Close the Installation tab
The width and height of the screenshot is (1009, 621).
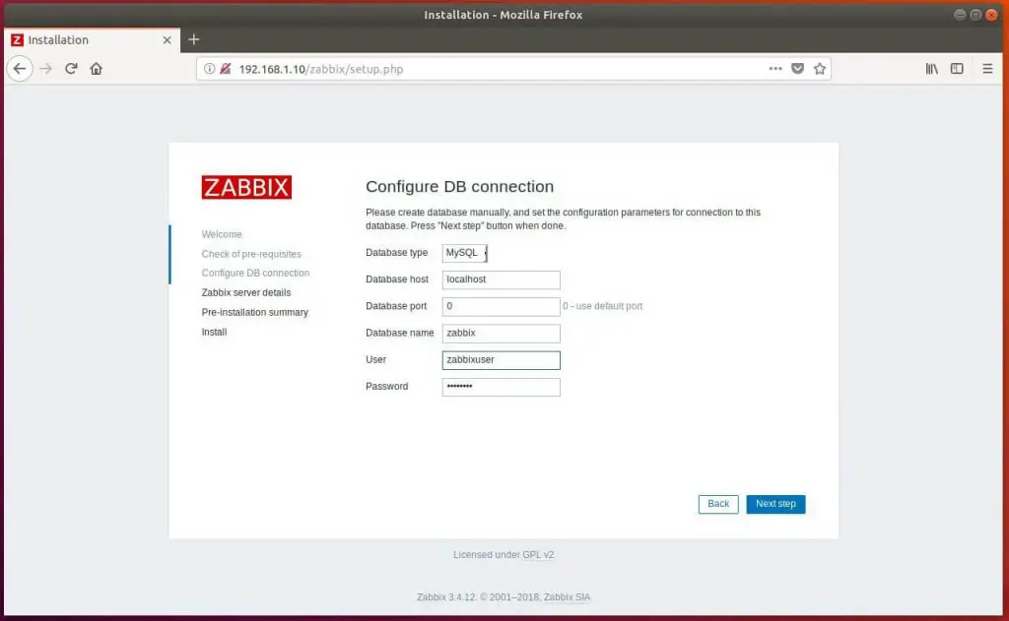click(167, 39)
